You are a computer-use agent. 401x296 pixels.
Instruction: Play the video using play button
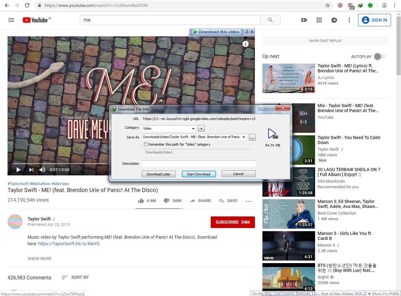18,170
